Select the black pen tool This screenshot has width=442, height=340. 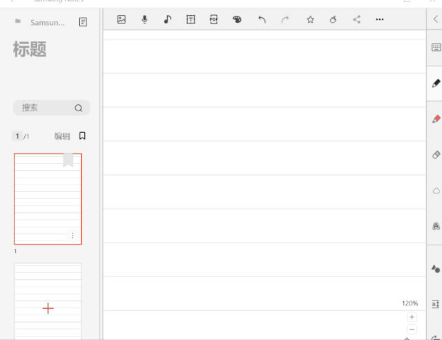(436, 83)
